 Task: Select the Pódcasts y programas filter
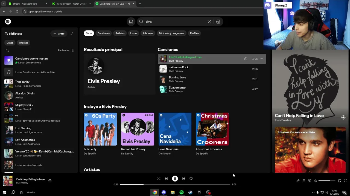point(171,33)
